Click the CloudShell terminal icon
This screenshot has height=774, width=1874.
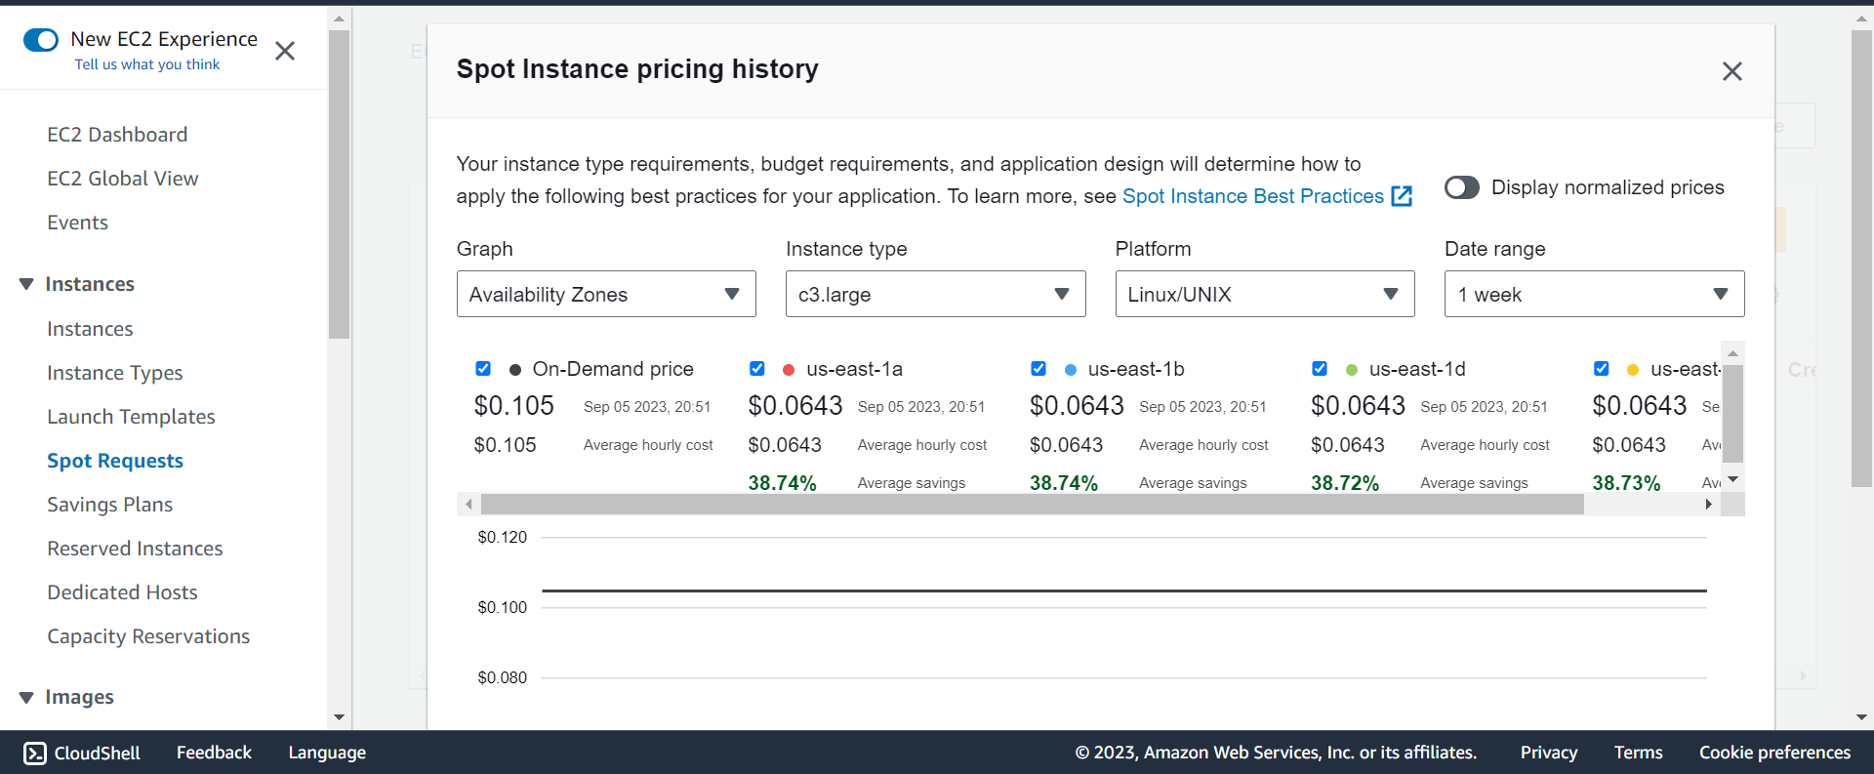click(35, 753)
